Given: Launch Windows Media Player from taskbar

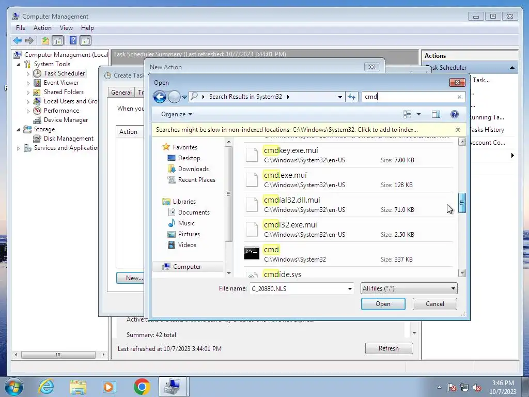Looking at the screenshot, I should [x=109, y=387].
